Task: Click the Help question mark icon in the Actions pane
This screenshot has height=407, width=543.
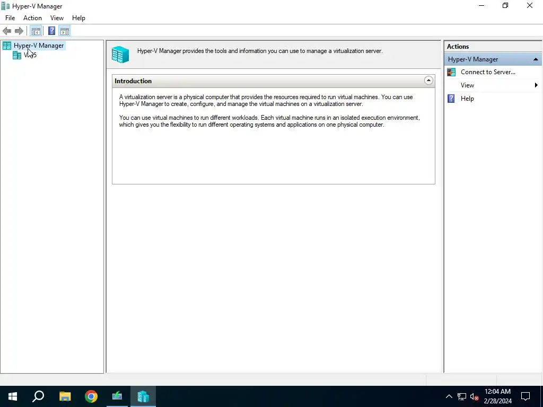Action: (451, 99)
